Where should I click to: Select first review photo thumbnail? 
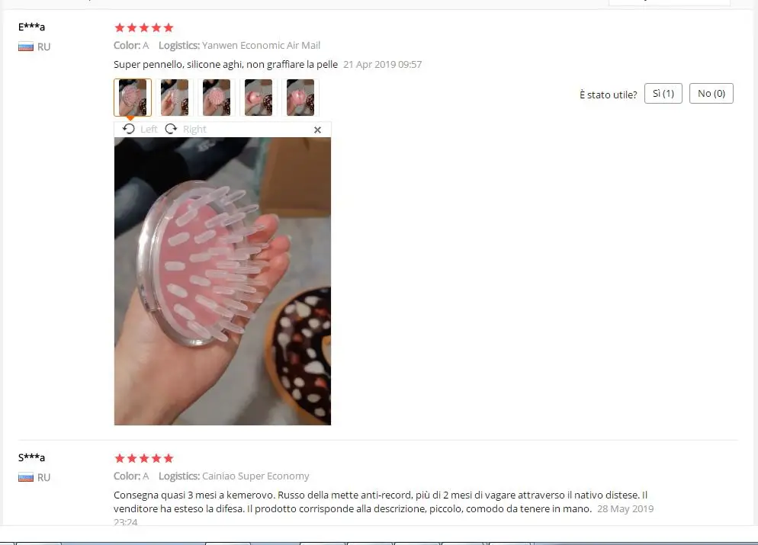point(133,98)
